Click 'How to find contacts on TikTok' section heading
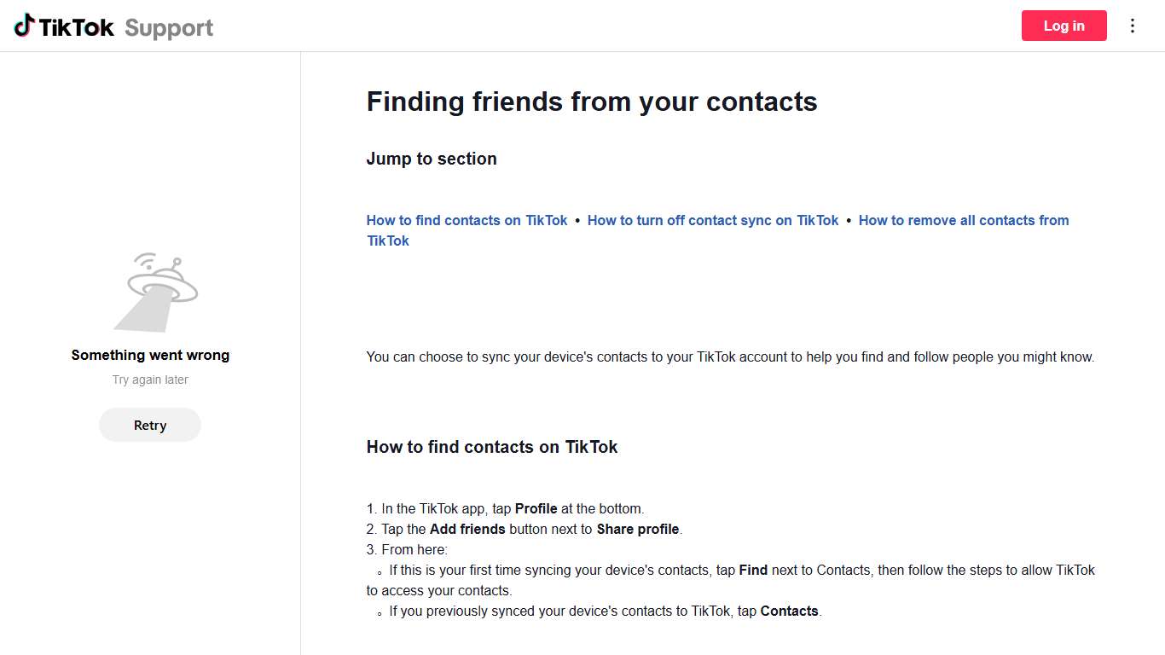The height and width of the screenshot is (655, 1165). point(492,447)
